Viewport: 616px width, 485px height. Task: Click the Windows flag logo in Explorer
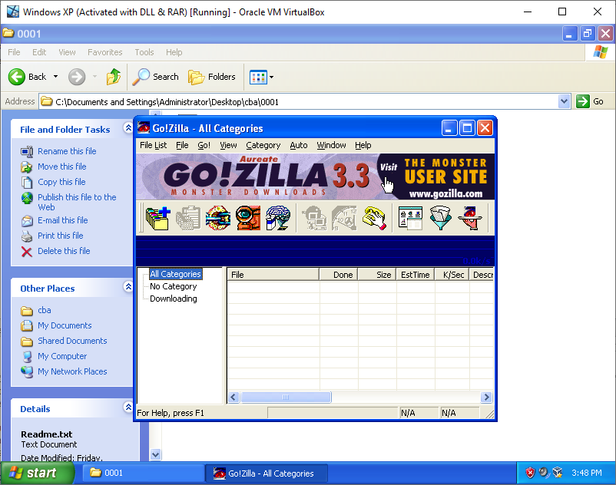pyautogui.click(x=601, y=51)
